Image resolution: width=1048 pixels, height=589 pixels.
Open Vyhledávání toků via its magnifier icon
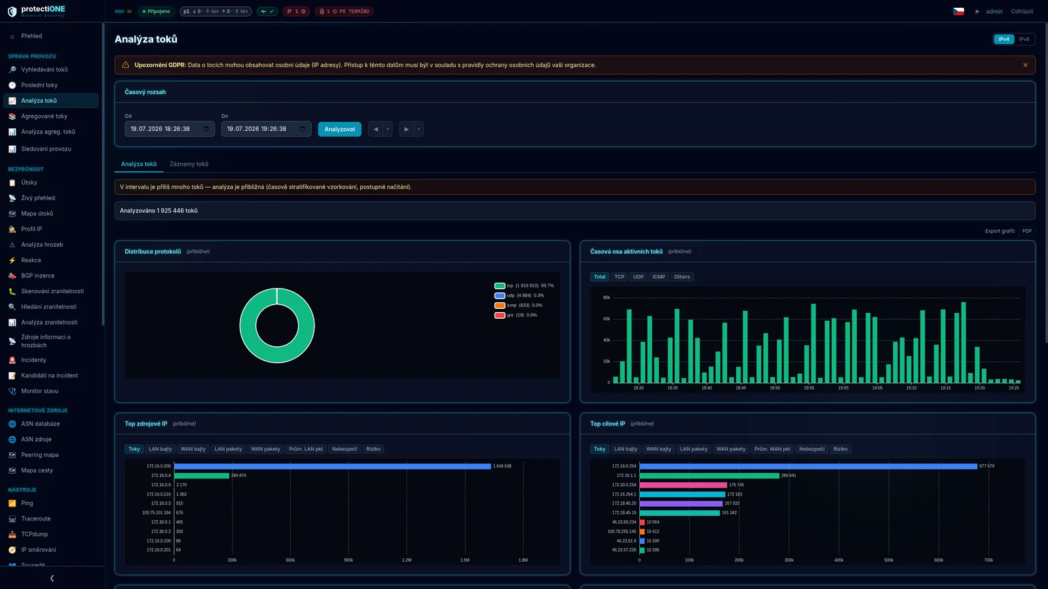point(12,69)
